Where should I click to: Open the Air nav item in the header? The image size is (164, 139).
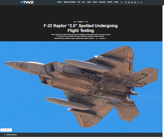pos(79,2)
